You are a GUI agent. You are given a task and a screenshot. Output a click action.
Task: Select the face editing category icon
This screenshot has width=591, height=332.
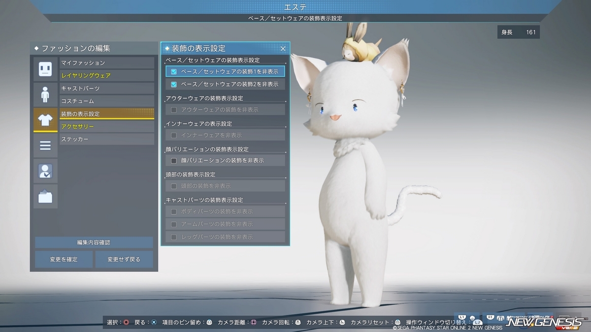click(x=45, y=68)
